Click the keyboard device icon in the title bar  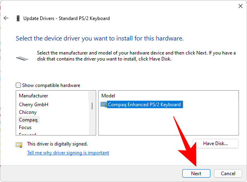point(18,18)
